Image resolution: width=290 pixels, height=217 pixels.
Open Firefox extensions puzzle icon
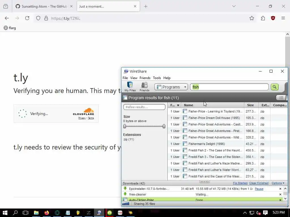click(263, 18)
